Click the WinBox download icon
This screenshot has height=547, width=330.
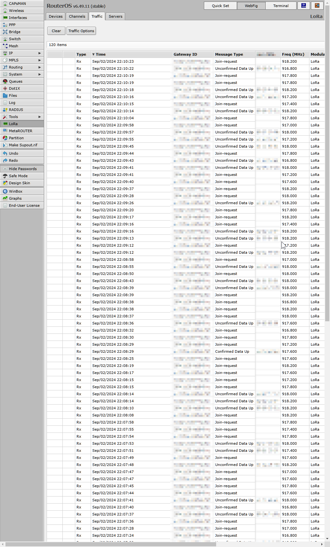5,191
